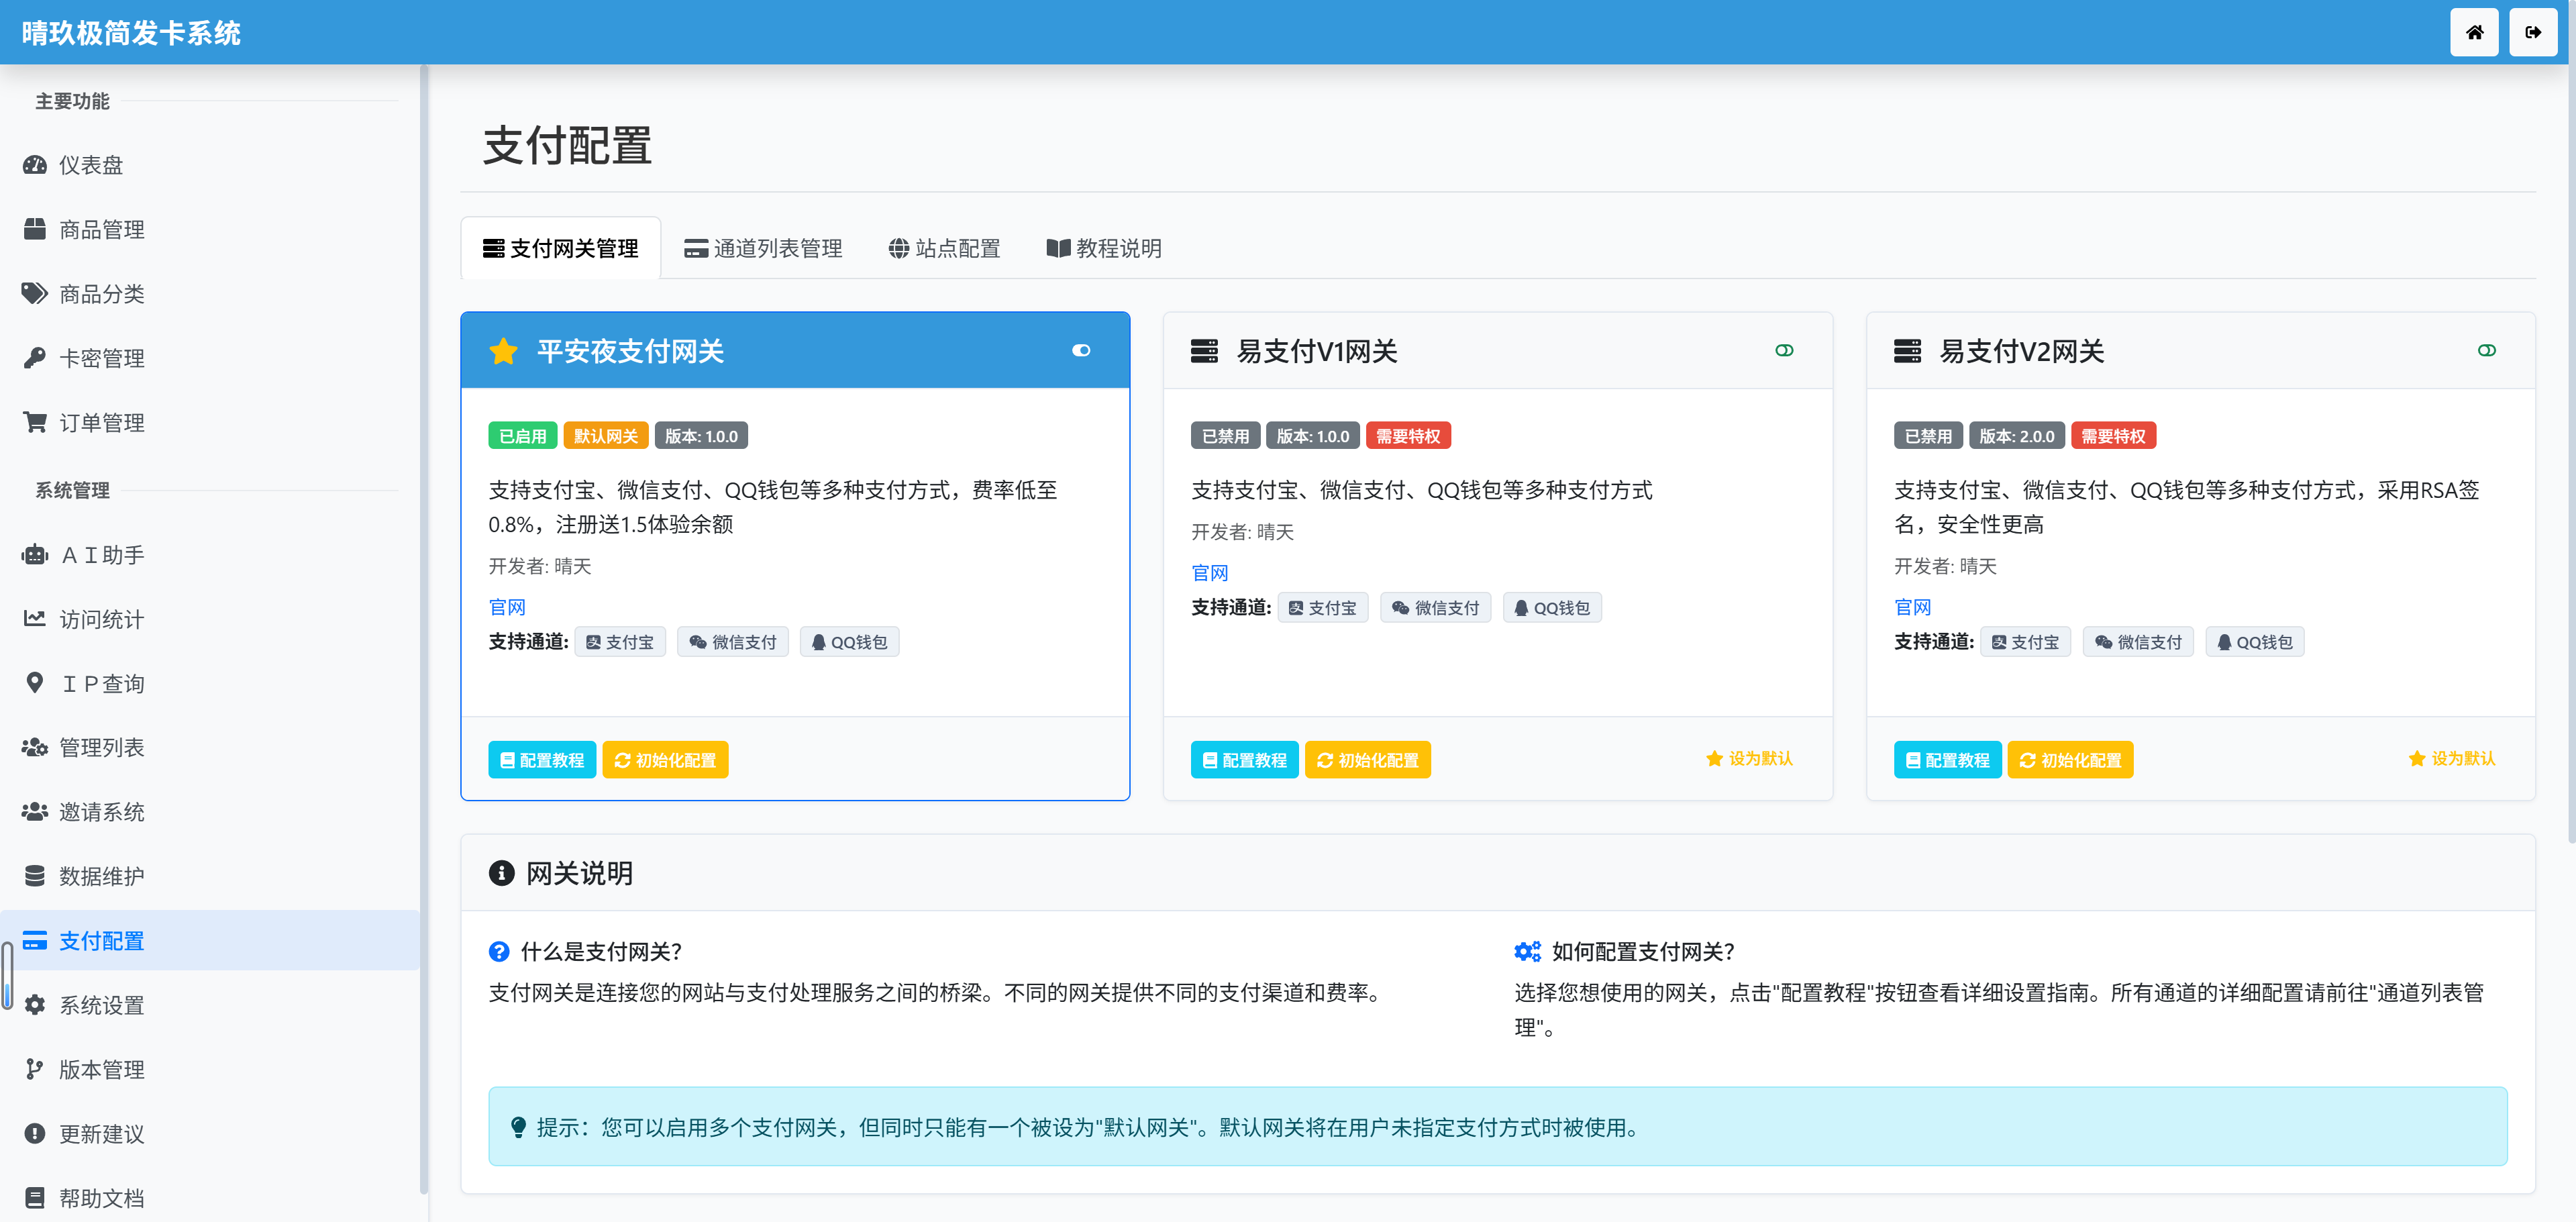The width and height of the screenshot is (2576, 1222).
Task: Open the 官网 link on 易支付V2网关
Action: point(1912,607)
